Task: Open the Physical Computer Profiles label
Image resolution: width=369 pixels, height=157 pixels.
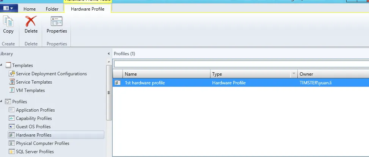Action: point(42,143)
